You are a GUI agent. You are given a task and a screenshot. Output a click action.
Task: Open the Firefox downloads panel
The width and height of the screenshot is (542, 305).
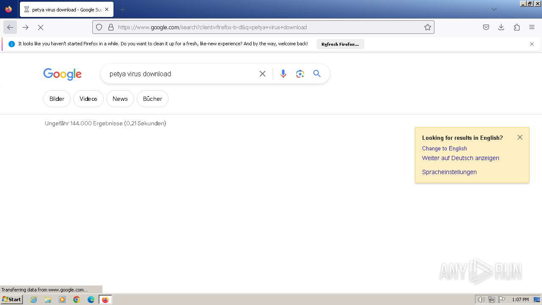click(501, 27)
